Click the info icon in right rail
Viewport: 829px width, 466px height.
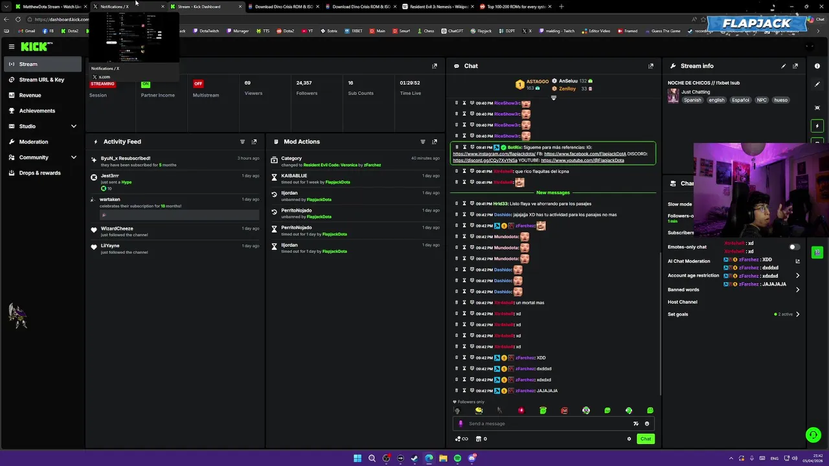click(x=817, y=66)
